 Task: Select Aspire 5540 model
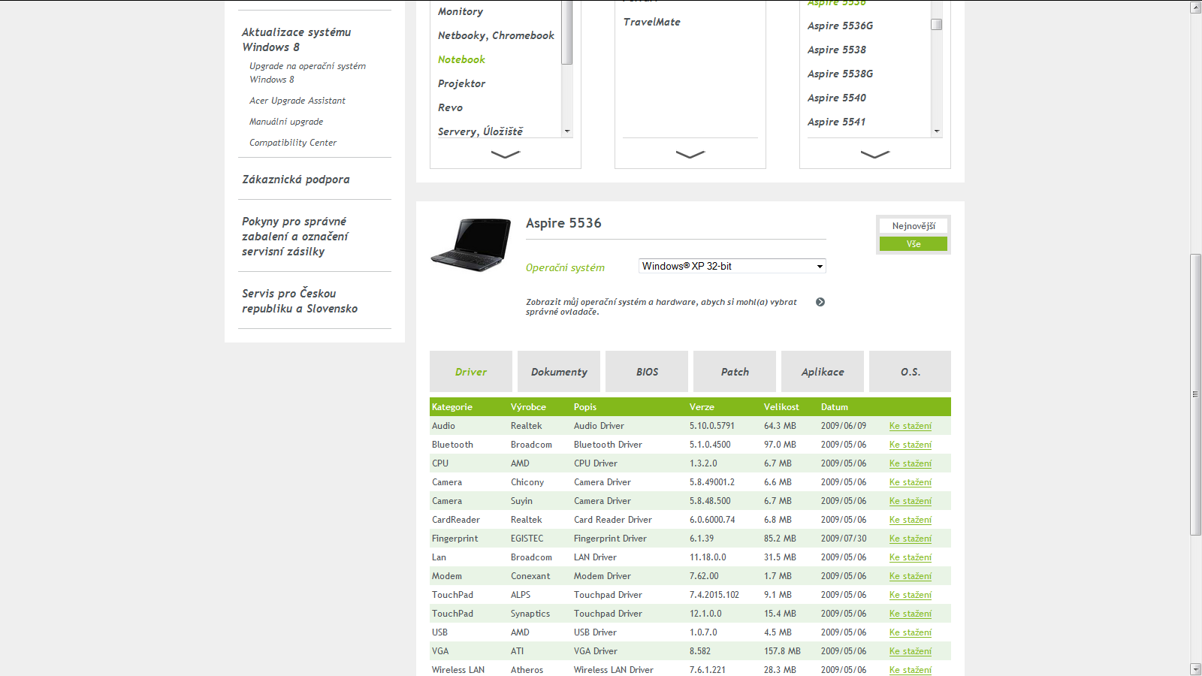click(837, 98)
